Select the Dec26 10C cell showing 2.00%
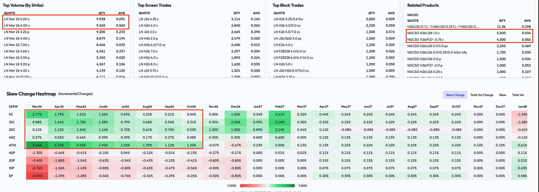 [x=236, y=122]
